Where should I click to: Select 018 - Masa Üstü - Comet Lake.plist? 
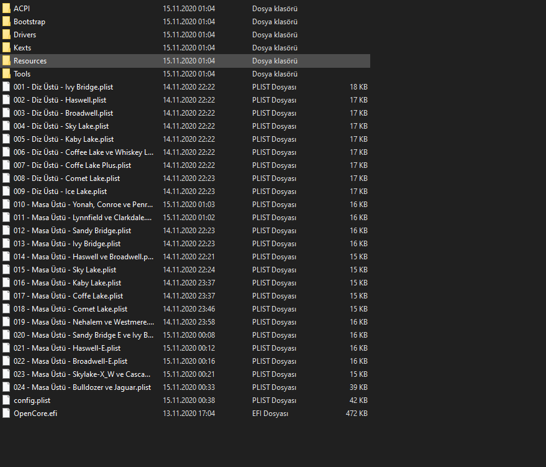coord(70,309)
